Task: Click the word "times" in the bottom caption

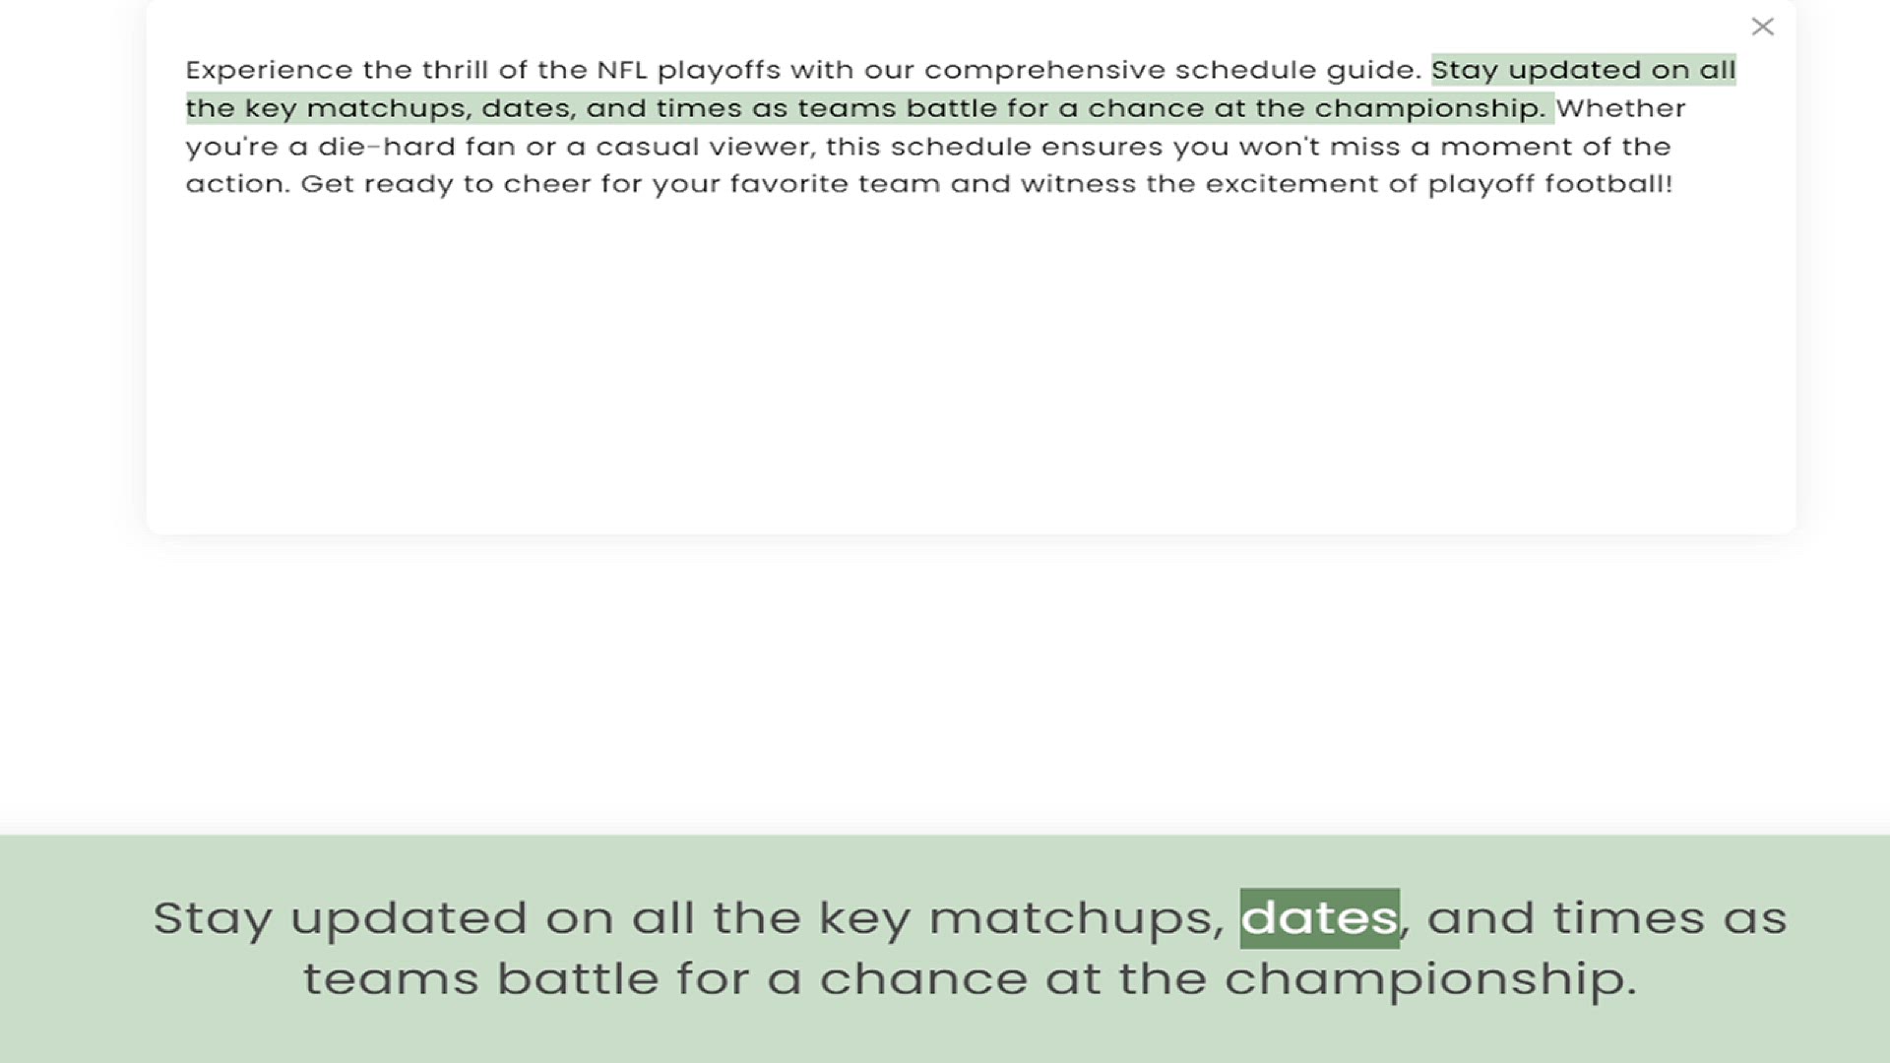Action: pyautogui.click(x=1628, y=918)
